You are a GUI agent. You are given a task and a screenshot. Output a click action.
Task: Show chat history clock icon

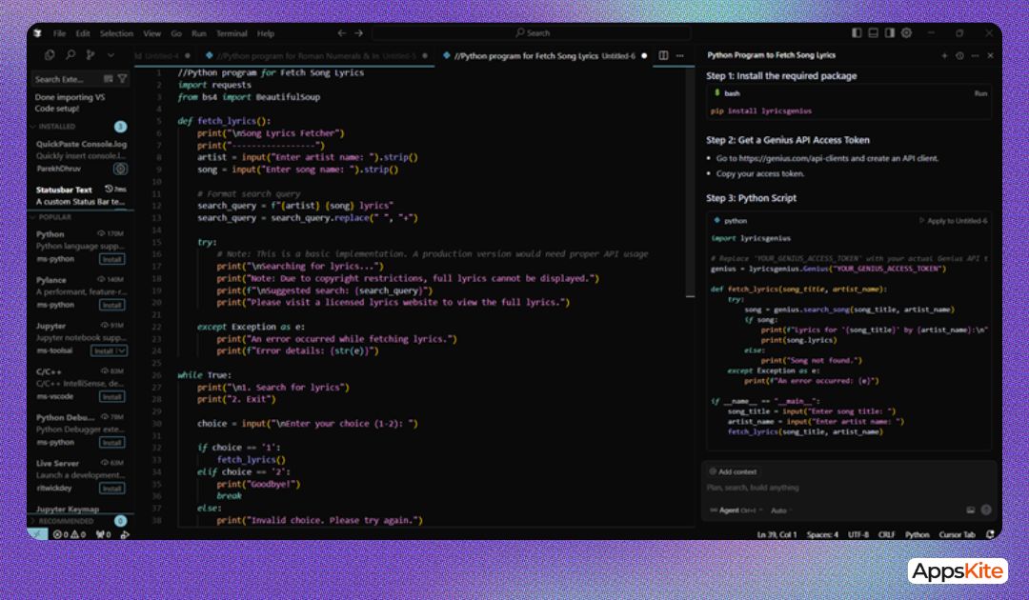tap(959, 56)
